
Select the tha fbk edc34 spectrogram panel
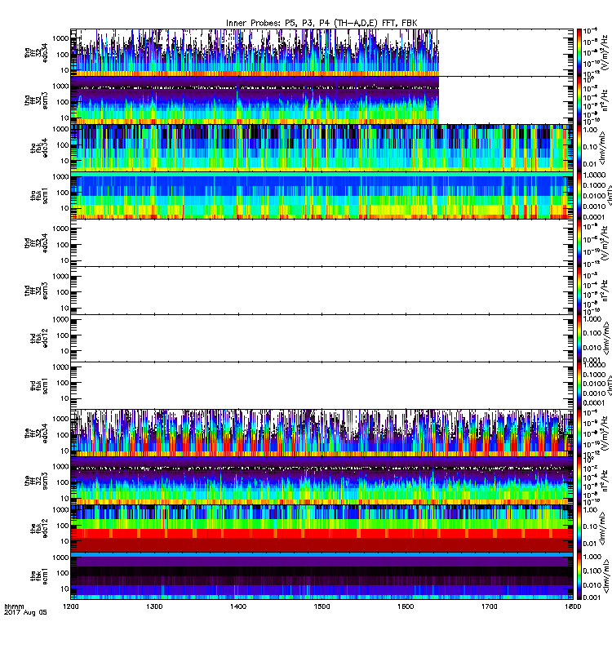coord(322,148)
